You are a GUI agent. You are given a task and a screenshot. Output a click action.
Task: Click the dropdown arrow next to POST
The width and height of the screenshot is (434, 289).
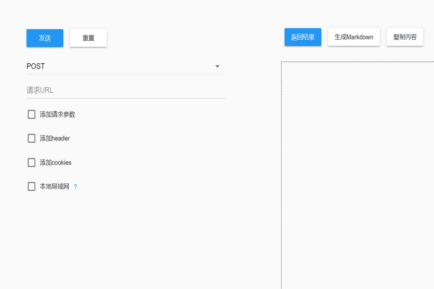217,66
